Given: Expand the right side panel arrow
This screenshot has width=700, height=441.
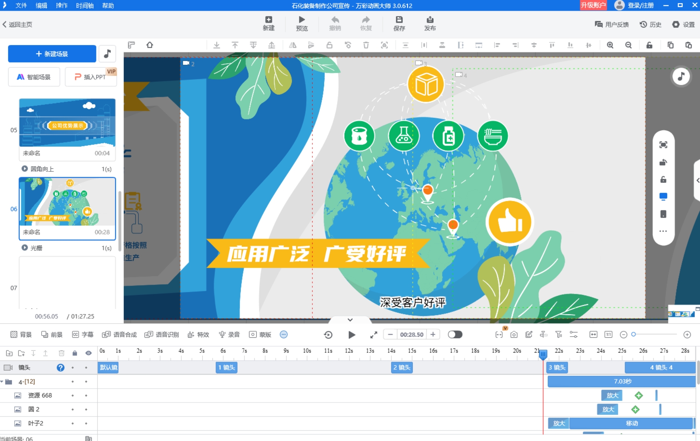Looking at the screenshot, I should 697,180.
